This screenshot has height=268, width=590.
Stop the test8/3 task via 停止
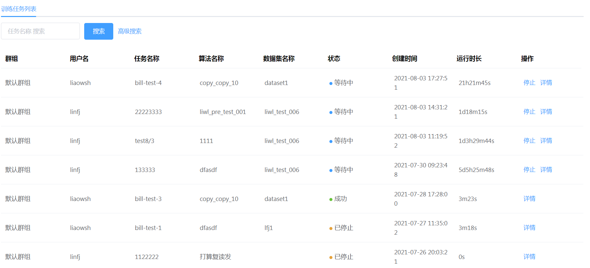(529, 141)
